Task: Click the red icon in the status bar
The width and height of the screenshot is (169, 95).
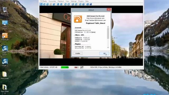Action: click(76, 67)
